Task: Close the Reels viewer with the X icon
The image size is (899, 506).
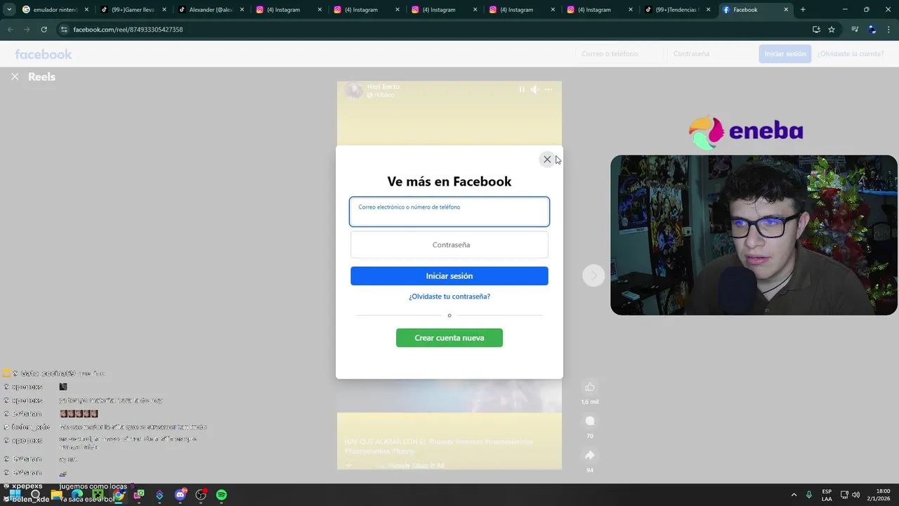Action: [15, 77]
